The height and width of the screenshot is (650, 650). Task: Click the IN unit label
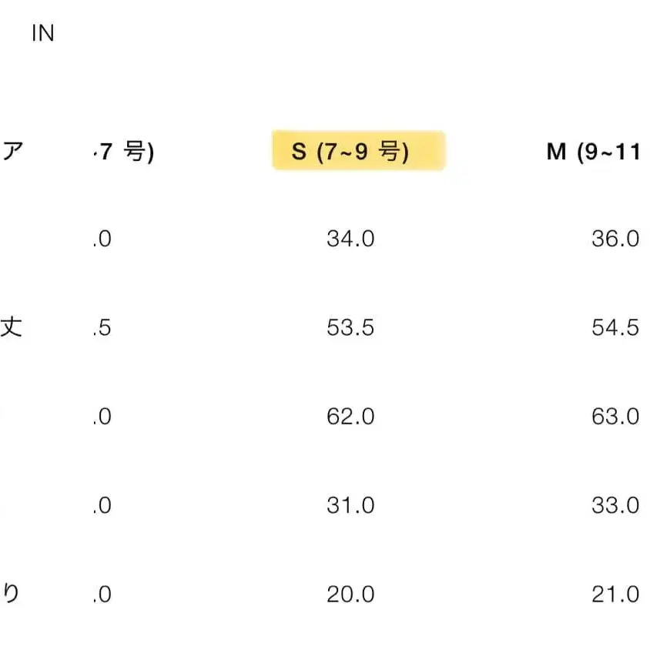pos(43,35)
